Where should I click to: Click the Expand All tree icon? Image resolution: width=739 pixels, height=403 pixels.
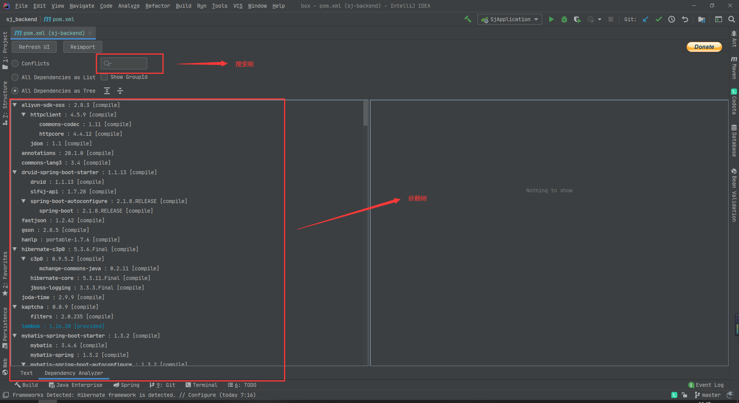click(107, 91)
